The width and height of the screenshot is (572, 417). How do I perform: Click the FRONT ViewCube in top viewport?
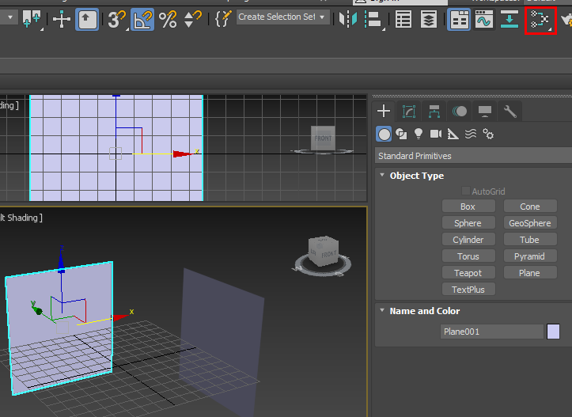pos(323,138)
